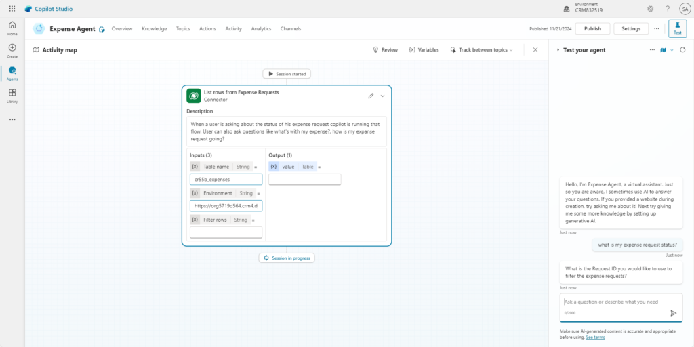Click the Environment variable chip
The height and width of the screenshot is (347, 694).
tap(222, 193)
